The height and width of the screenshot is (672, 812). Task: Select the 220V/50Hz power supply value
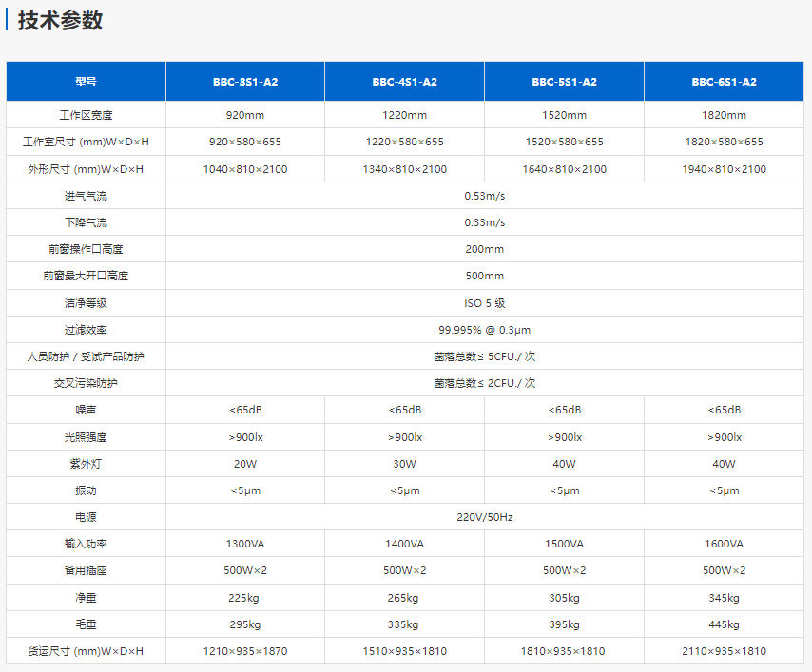point(484,517)
